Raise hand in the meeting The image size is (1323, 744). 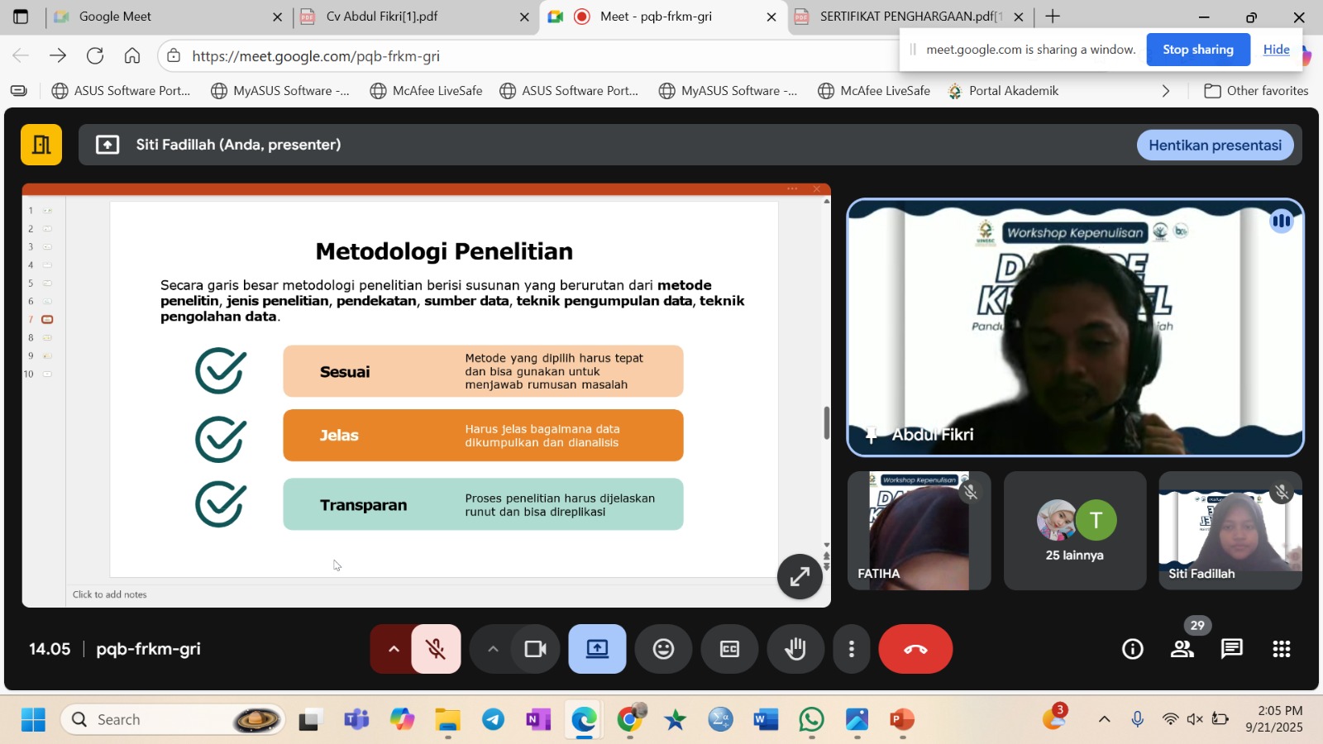click(795, 649)
